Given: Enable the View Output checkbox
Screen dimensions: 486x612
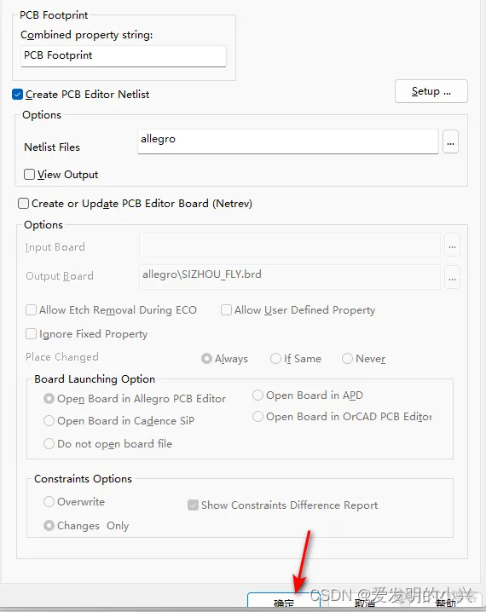Looking at the screenshot, I should [x=29, y=174].
